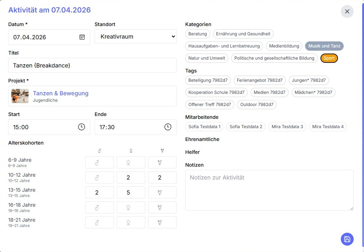Image resolution: width=364 pixels, height=252 pixels.
Task: Enable the Medienbildung category chip
Action: coord(284,46)
